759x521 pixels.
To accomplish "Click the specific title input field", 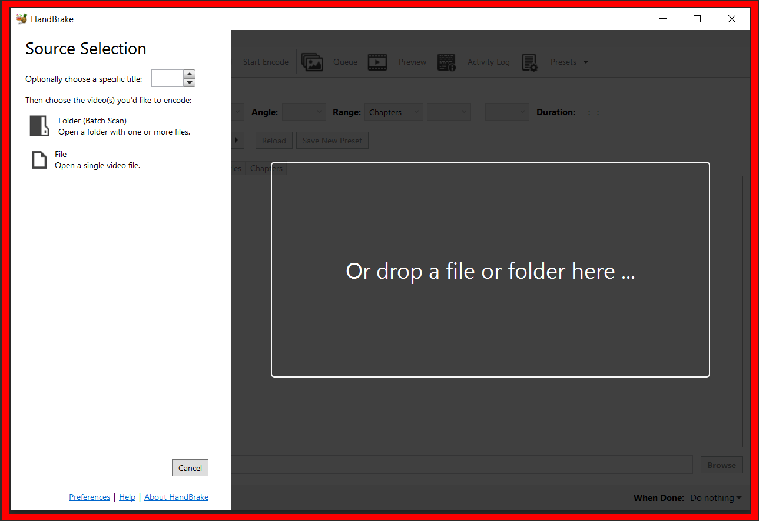I will pyautogui.click(x=167, y=78).
